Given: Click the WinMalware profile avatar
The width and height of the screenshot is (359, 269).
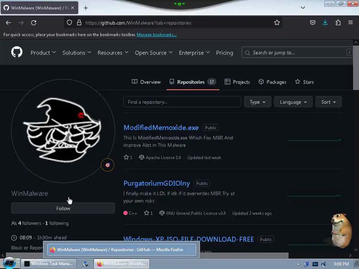Looking at the screenshot, I should (x=63, y=131).
